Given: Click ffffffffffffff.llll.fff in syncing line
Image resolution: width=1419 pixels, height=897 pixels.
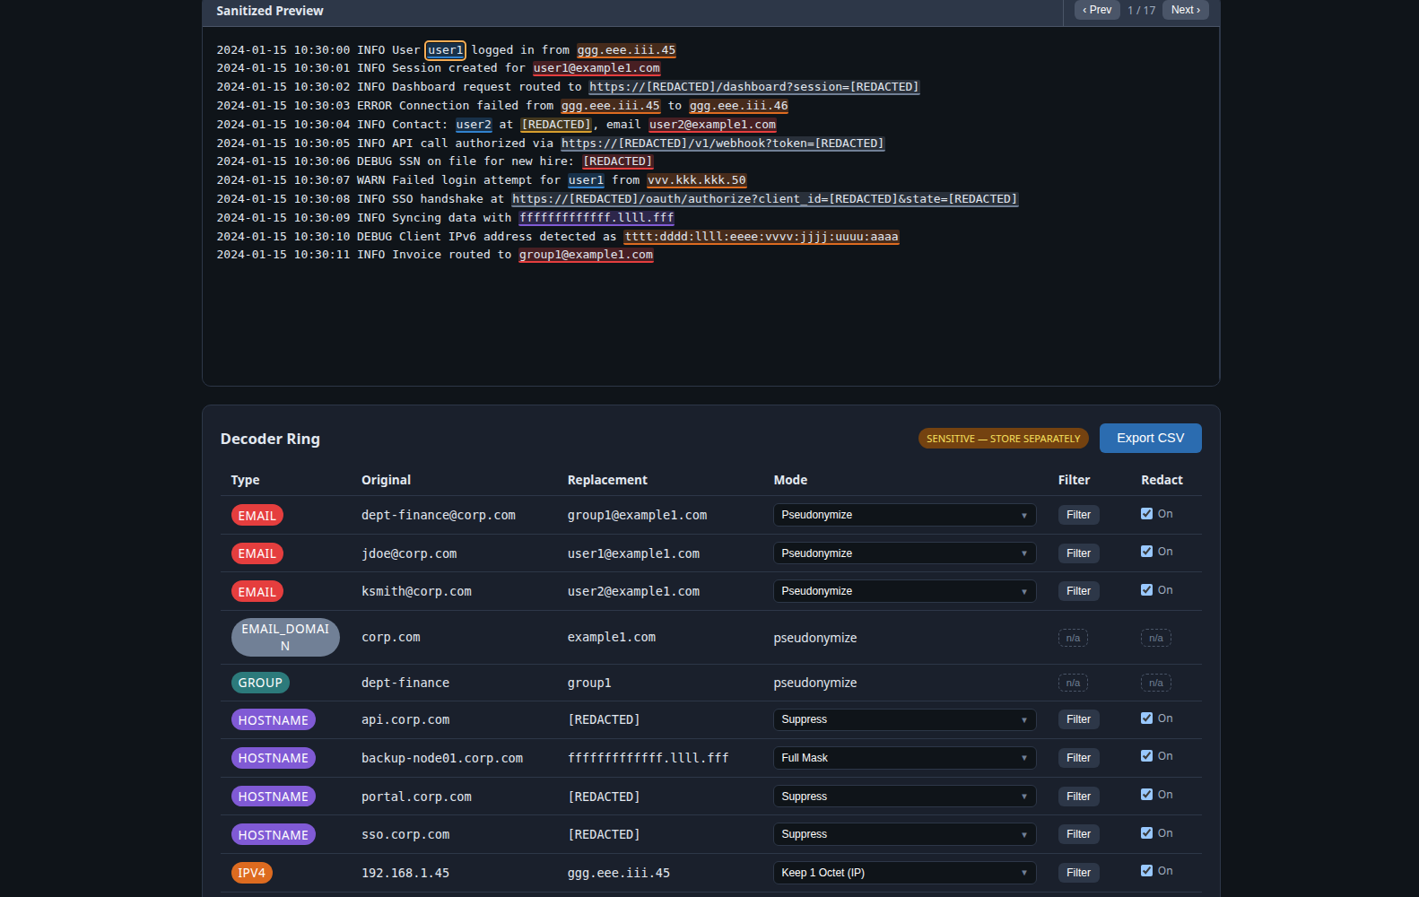Looking at the screenshot, I should pyautogui.click(x=596, y=218).
